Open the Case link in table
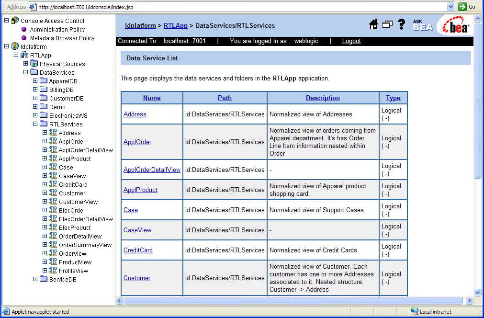Viewport: 484px width, 318px height. (131, 210)
